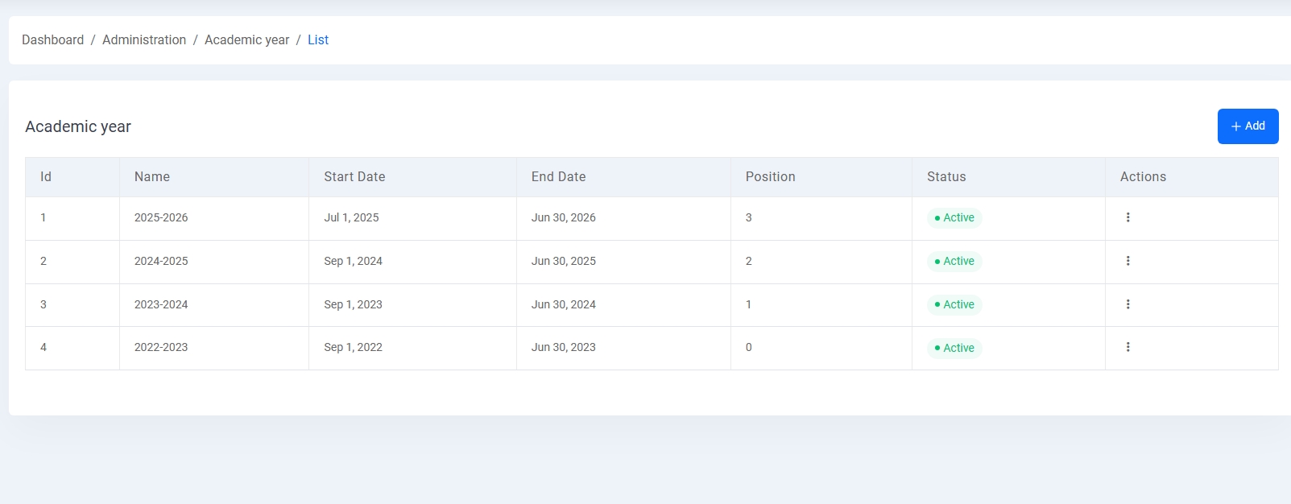Viewport: 1291px width, 504px height.
Task: Select the List breadcrumb item
Action: [x=318, y=40]
